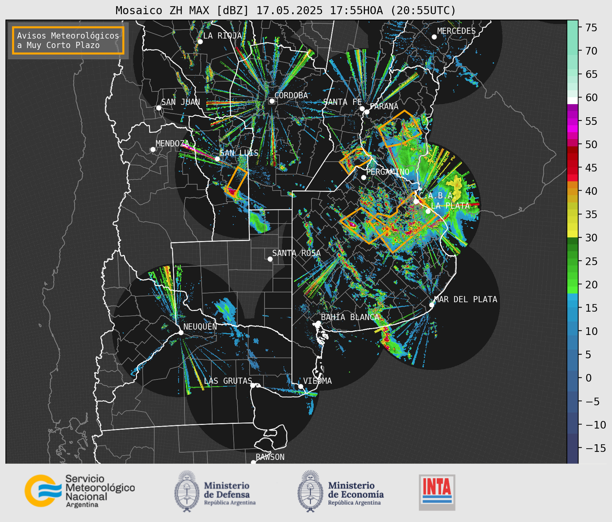Click the orange warning polygon near Paraná
Viewport: 612px width, 522px height.
[x=400, y=128]
